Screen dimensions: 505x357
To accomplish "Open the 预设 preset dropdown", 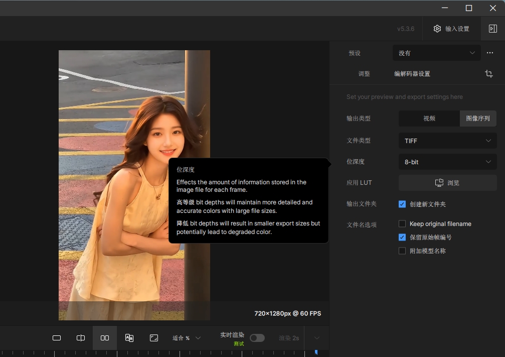I will click(436, 53).
